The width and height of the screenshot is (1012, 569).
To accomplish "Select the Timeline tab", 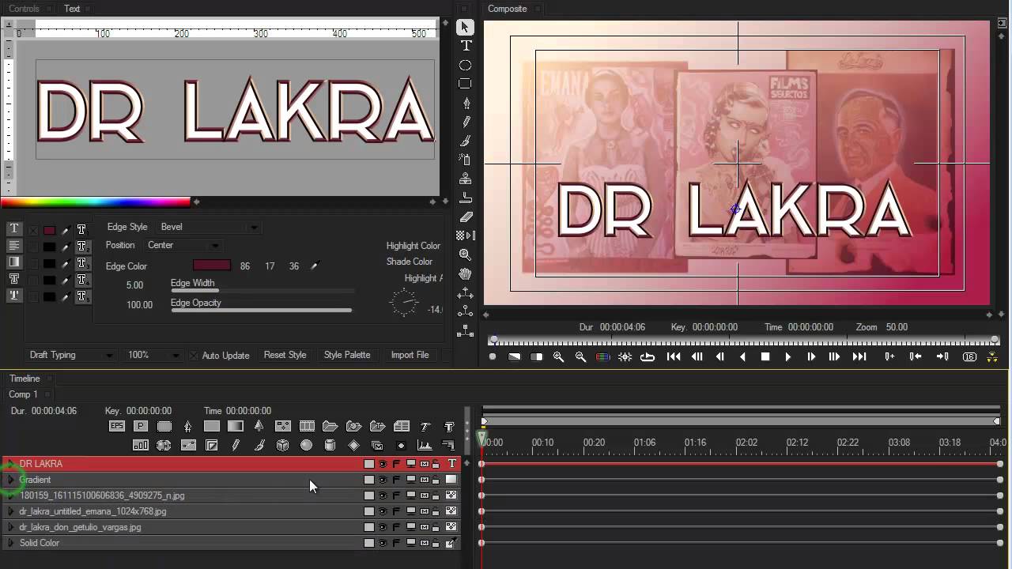I will click(25, 379).
